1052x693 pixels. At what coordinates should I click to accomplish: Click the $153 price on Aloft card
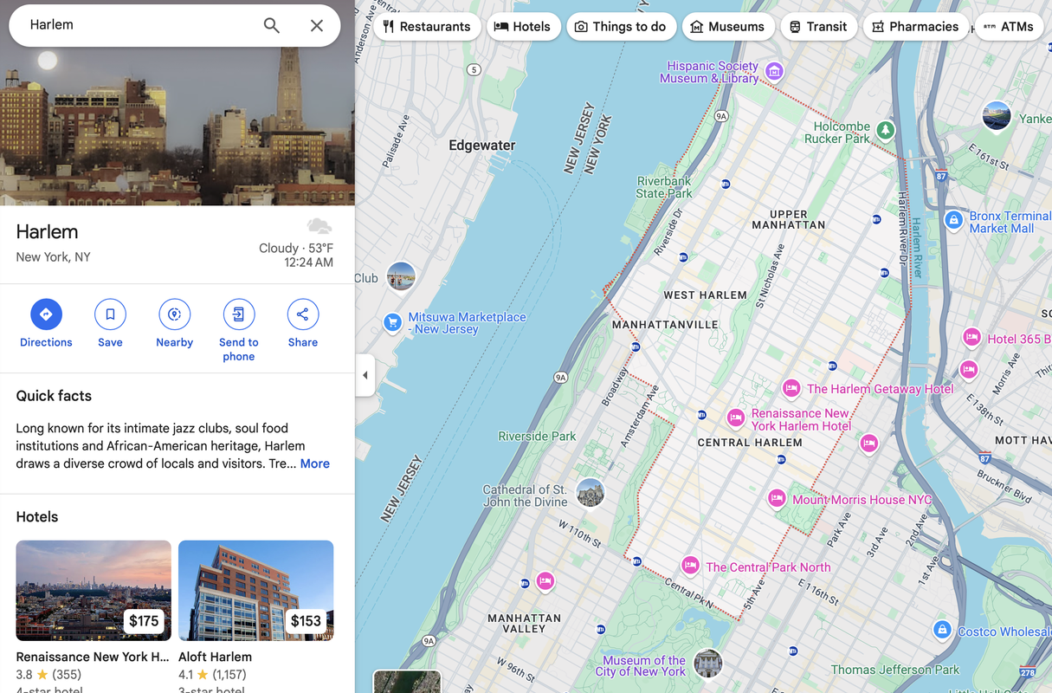(x=306, y=620)
